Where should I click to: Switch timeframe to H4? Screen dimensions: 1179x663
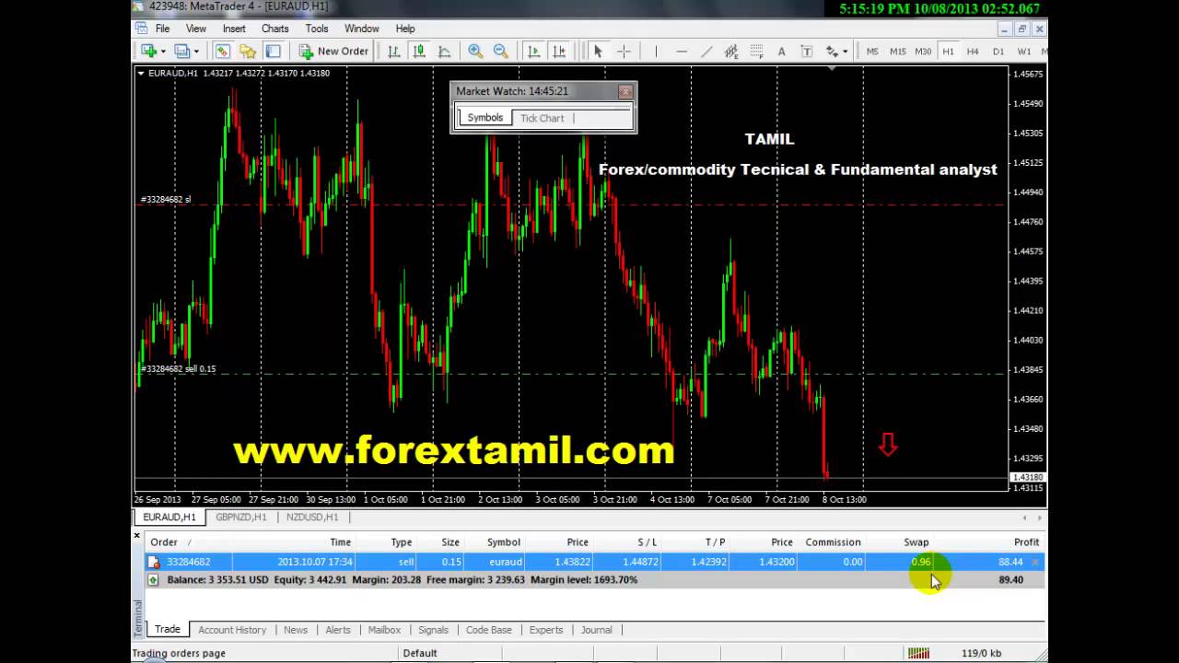pyautogui.click(x=973, y=52)
